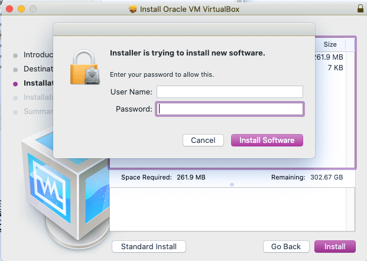Focus the Password text field
This screenshot has height=261, width=367.
229,109
